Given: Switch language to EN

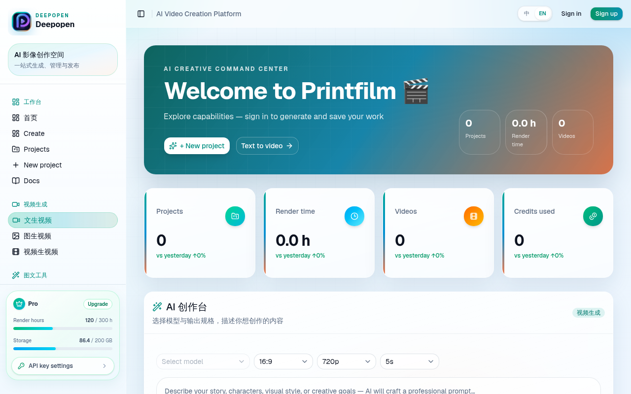Looking at the screenshot, I should coord(542,14).
